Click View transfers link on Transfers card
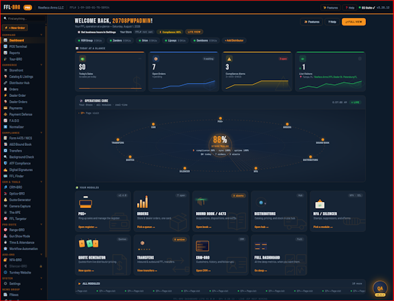Screen dimensions: 394x301 point(147,271)
